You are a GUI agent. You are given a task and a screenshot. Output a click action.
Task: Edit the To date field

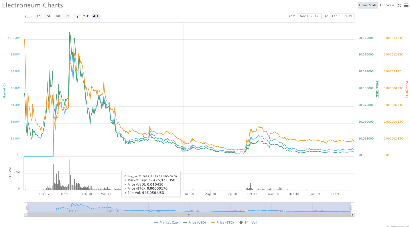tap(342, 16)
